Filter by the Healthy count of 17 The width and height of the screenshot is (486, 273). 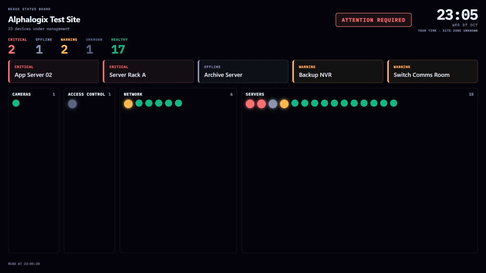[x=118, y=49]
